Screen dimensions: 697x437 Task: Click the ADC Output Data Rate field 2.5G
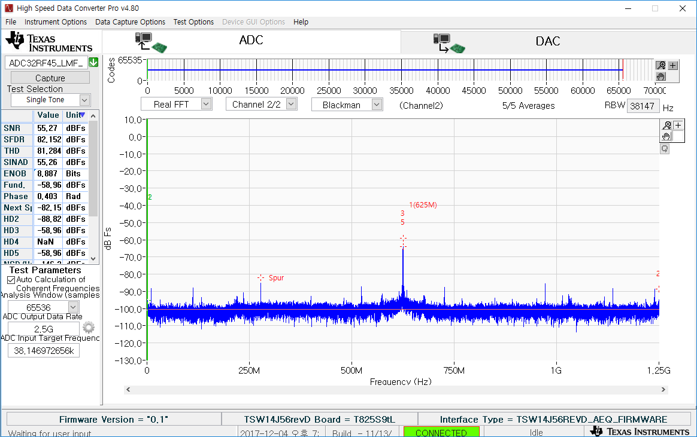coord(44,329)
